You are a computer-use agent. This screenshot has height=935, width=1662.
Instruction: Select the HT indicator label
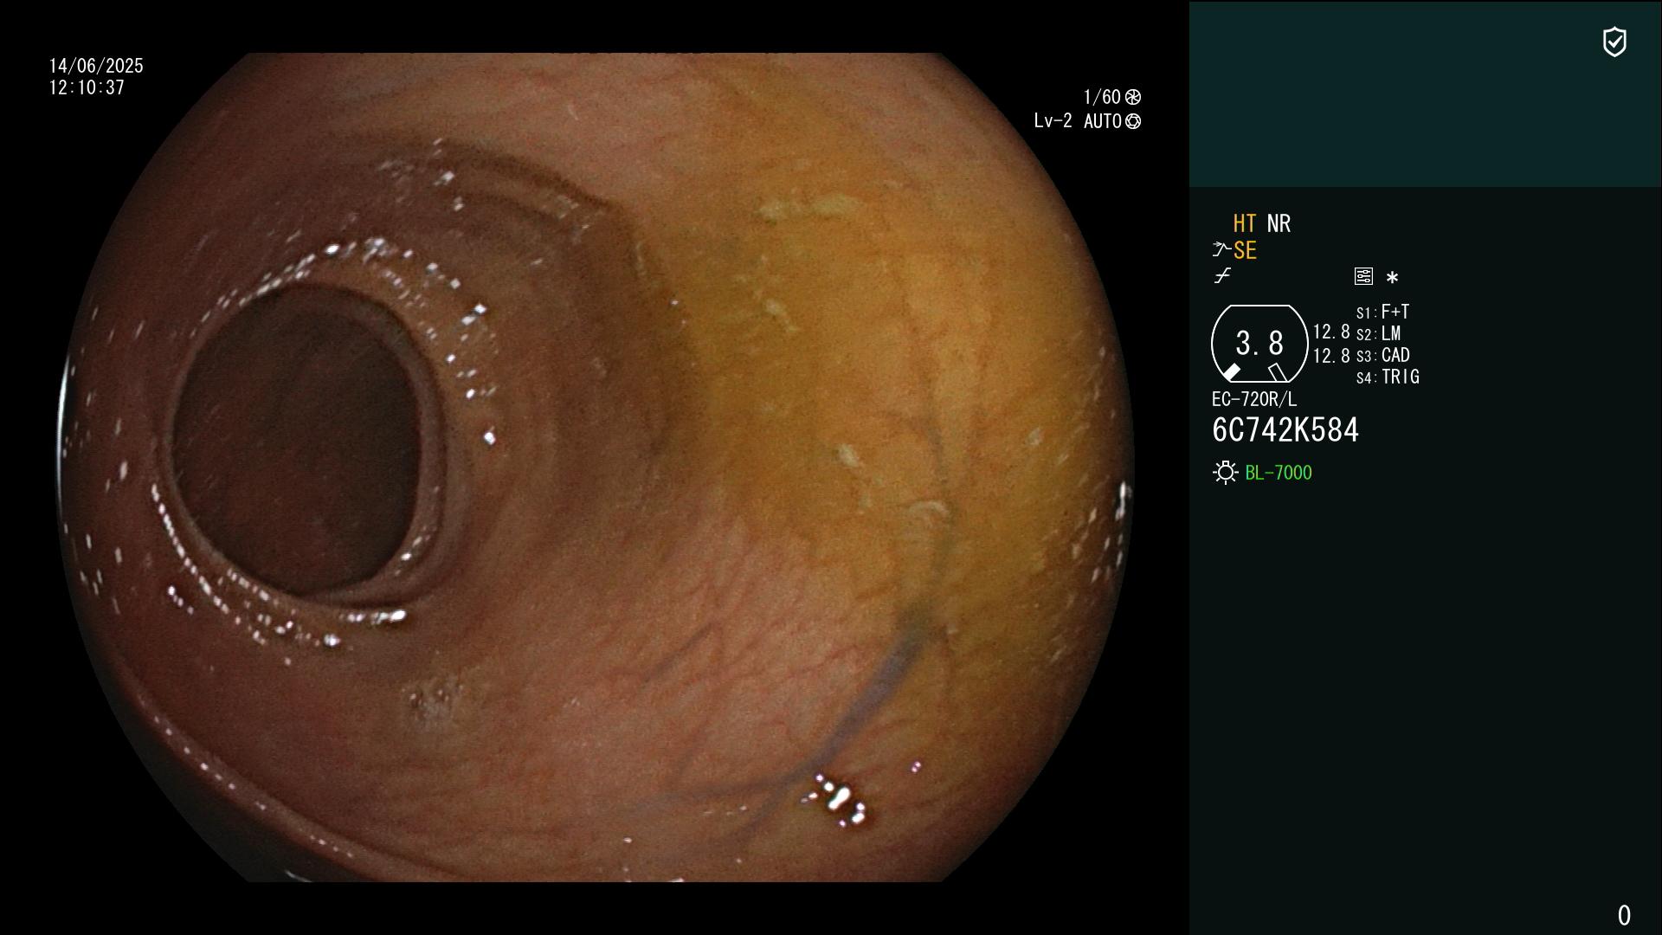pyautogui.click(x=1245, y=223)
